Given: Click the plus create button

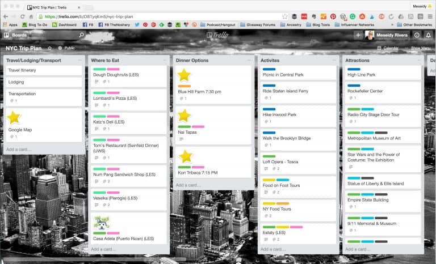Looking at the screenshot, I should pos(358,35).
